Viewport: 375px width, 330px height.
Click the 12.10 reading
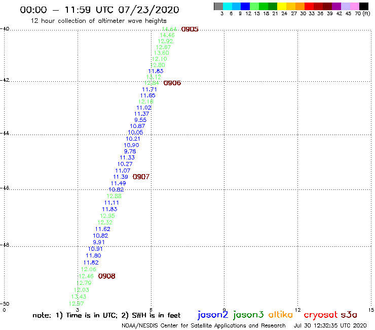click(160, 59)
